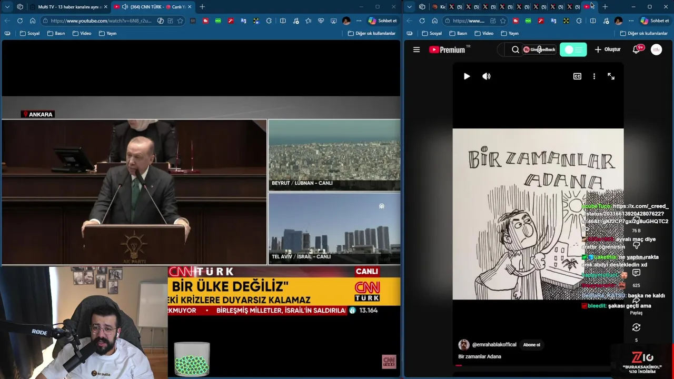This screenshot has height=379, width=674.
Task: Go to home page in right browser
Action: coord(434,21)
